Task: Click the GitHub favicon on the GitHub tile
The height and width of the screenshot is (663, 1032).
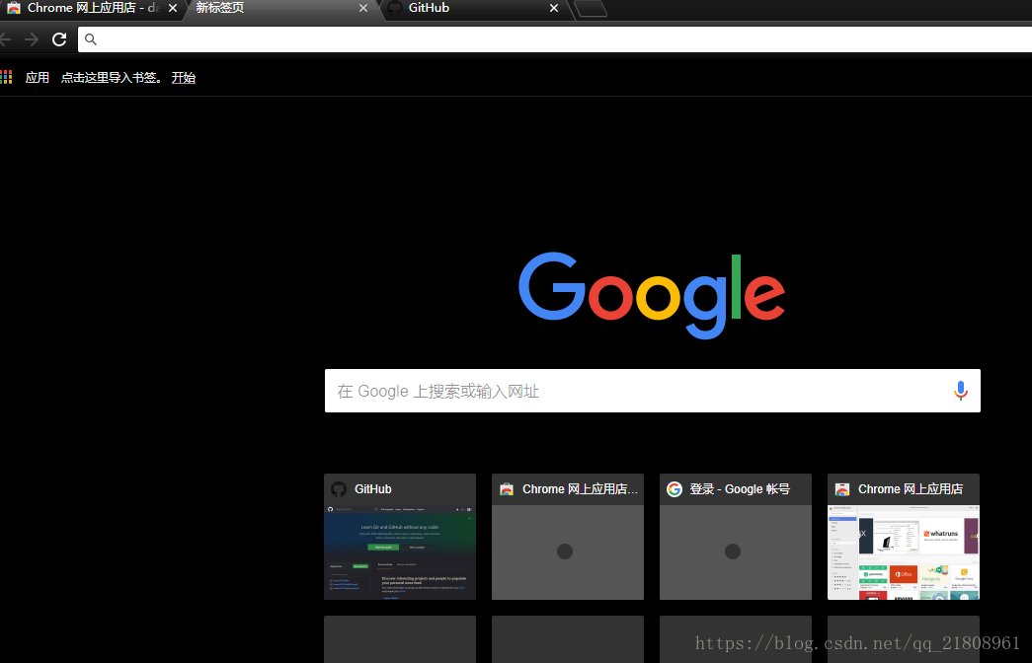Action: coord(339,489)
